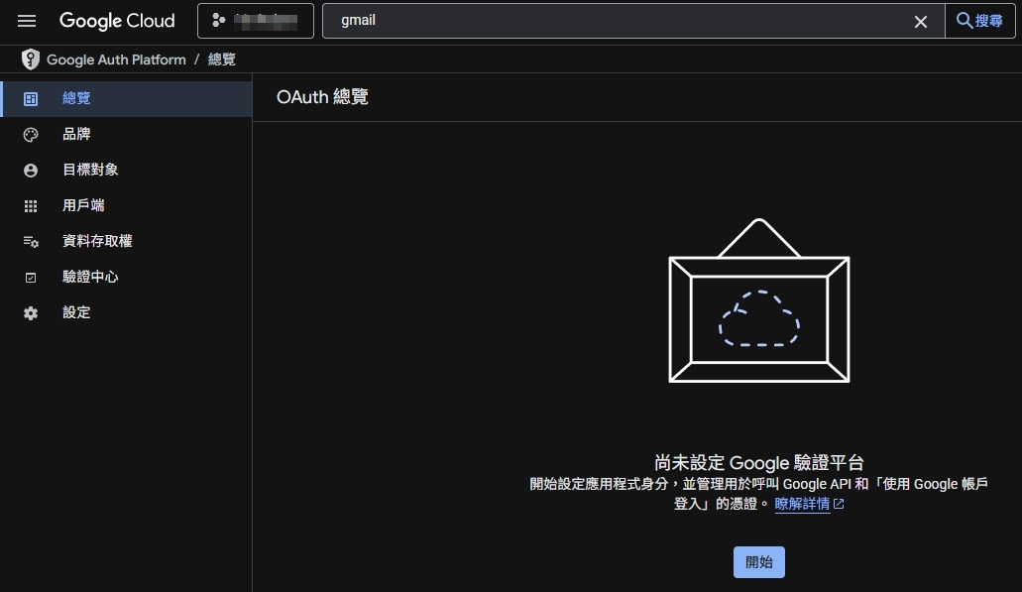Screen dimensions: 1022x592
Task: Click the Google Auth Platform shield icon
Action: (31, 59)
